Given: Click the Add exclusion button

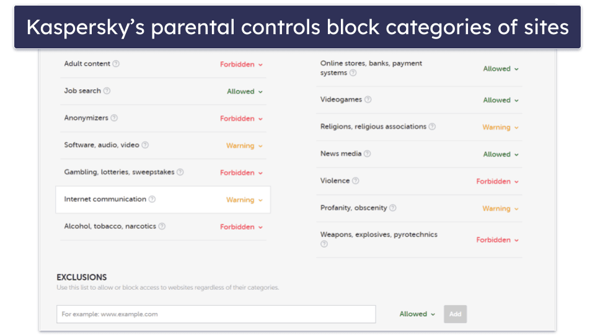Looking at the screenshot, I should [455, 314].
